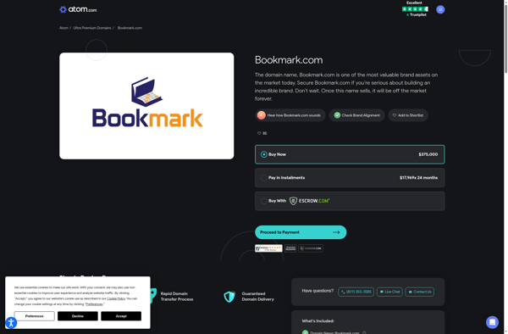Image resolution: width=508 pixels, height=334 pixels.
Task: Open Preferences link in cookie text
Action: pyautogui.click(x=94, y=304)
